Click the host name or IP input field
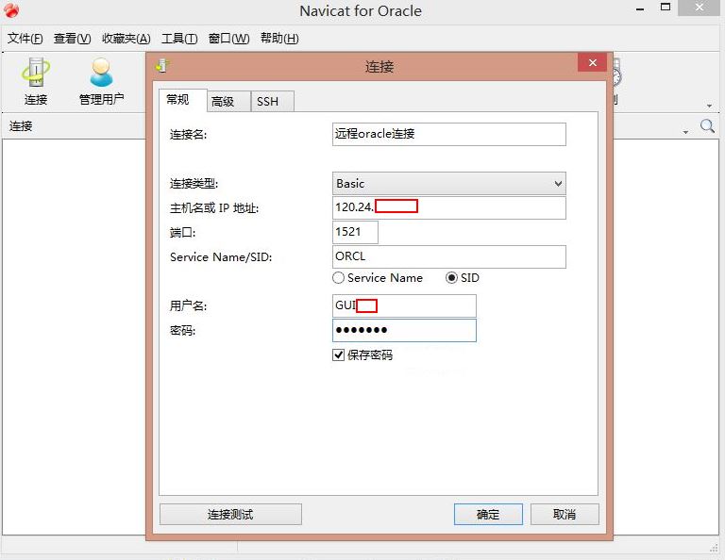Viewport: 725px width, 560px height. pyautogui.click(x=449, y=207)
